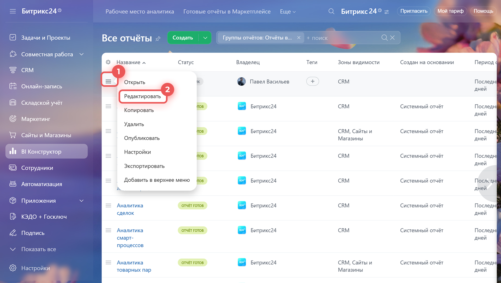Remove Группы отчётов filter chip
Screen dimensions: 501x283
[x=299, y=38]
